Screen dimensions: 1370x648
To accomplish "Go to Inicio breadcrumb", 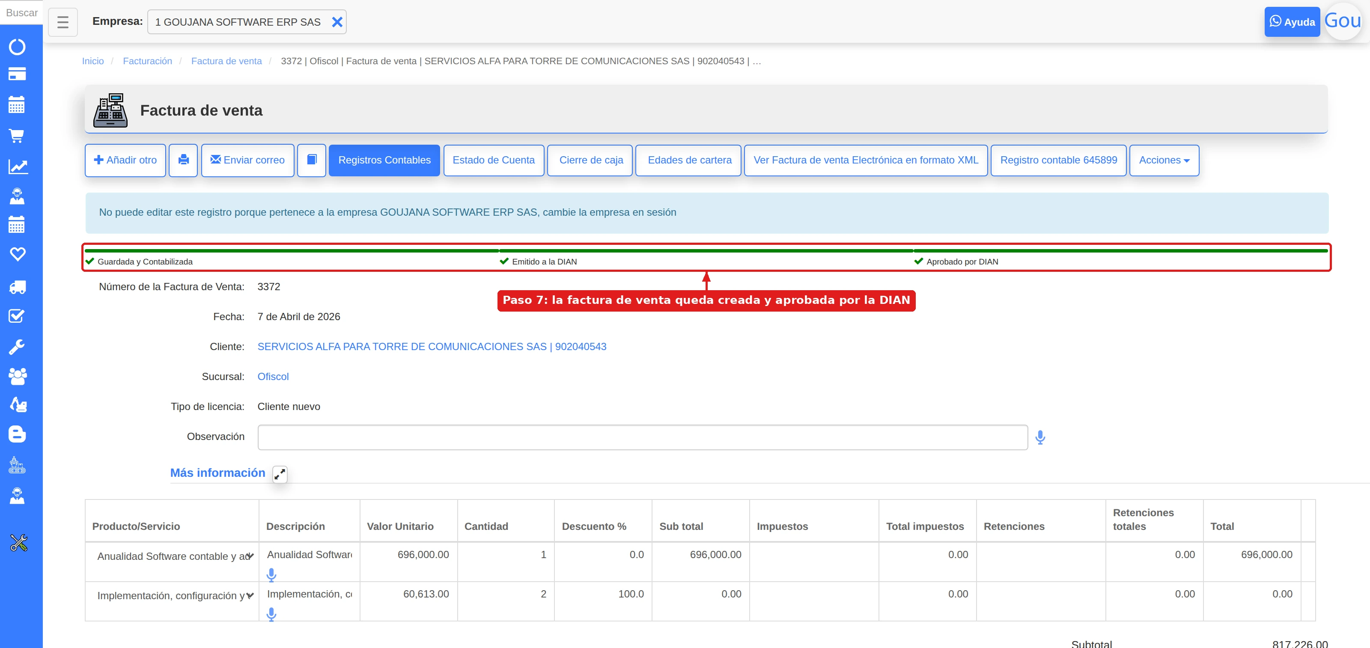I will tap(92, 61).
